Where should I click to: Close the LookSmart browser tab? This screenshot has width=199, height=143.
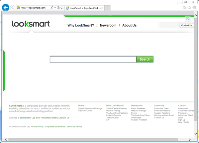pos(102,8)
